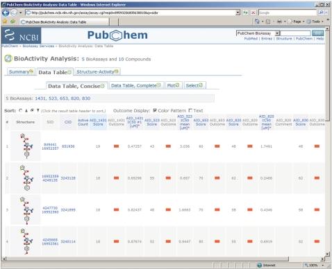Open the Entrez link in header
The image size is (332, 269).
(x=267, y=39)
